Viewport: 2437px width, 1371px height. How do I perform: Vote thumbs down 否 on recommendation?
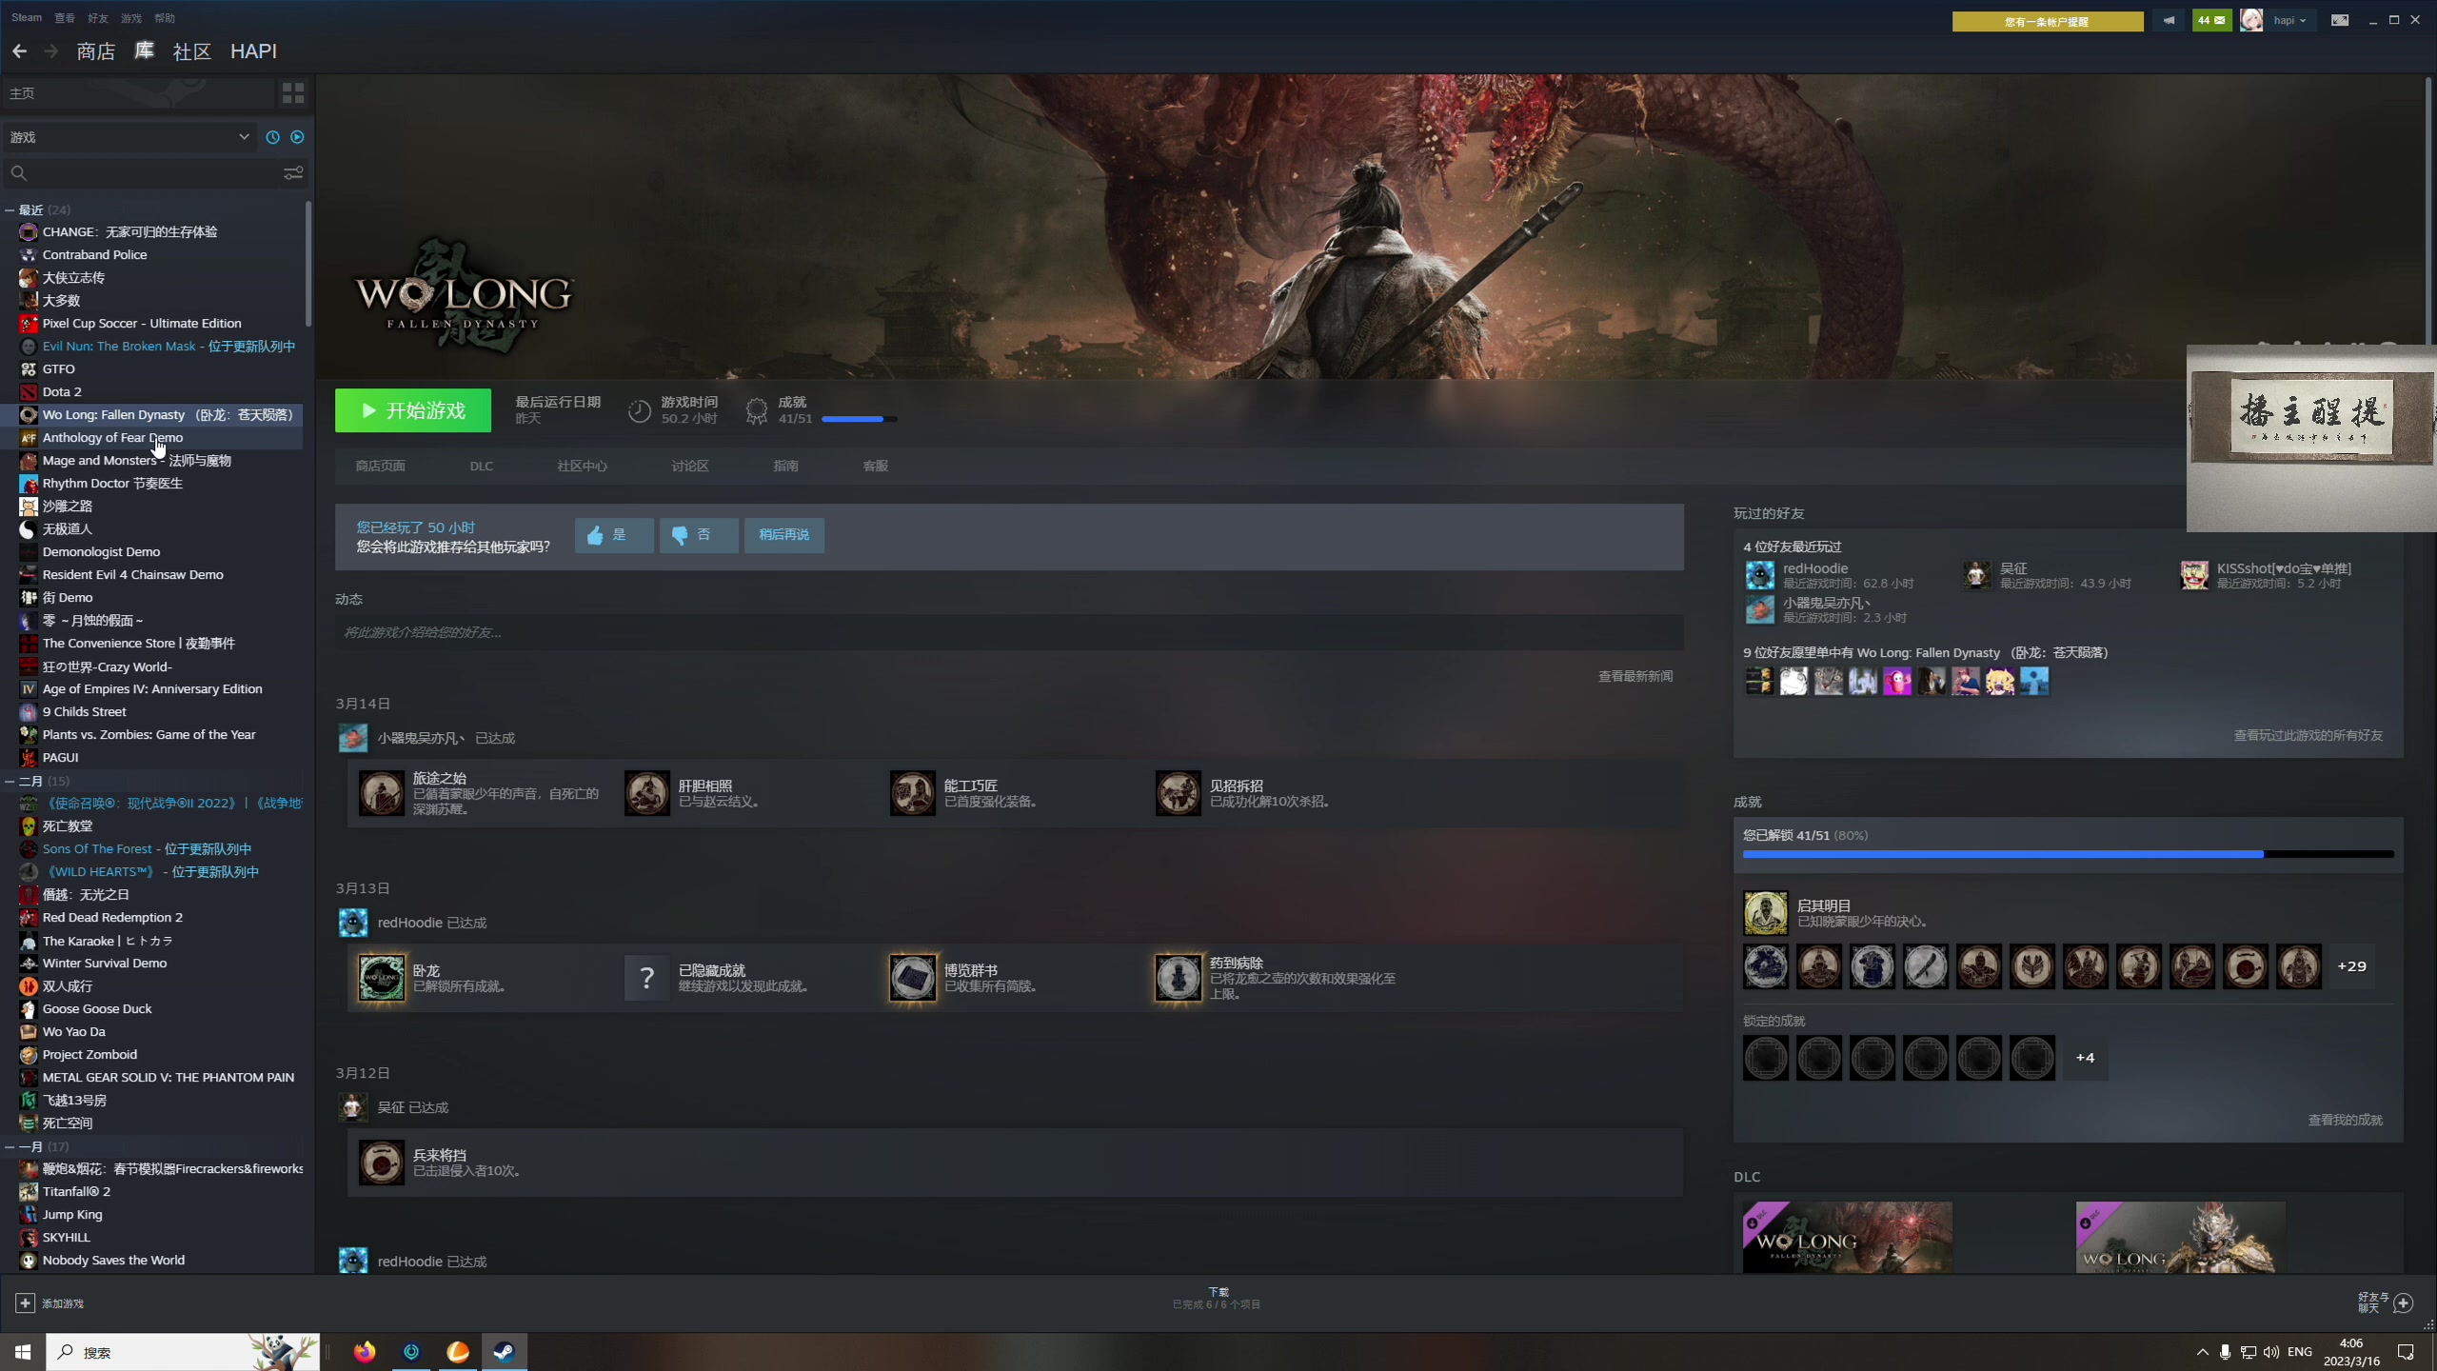click(x=698, y=535)
